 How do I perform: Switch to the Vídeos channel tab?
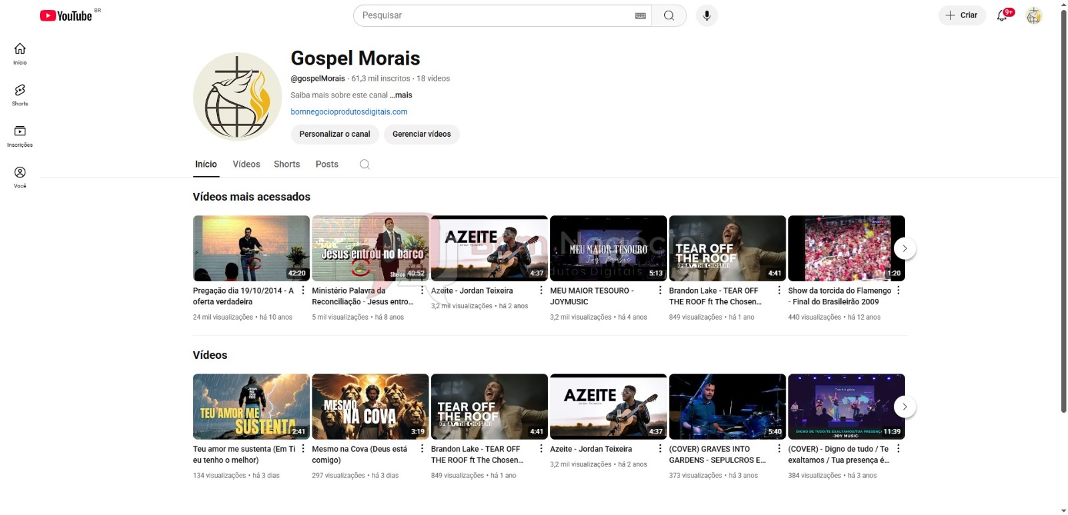pos(246,164)
